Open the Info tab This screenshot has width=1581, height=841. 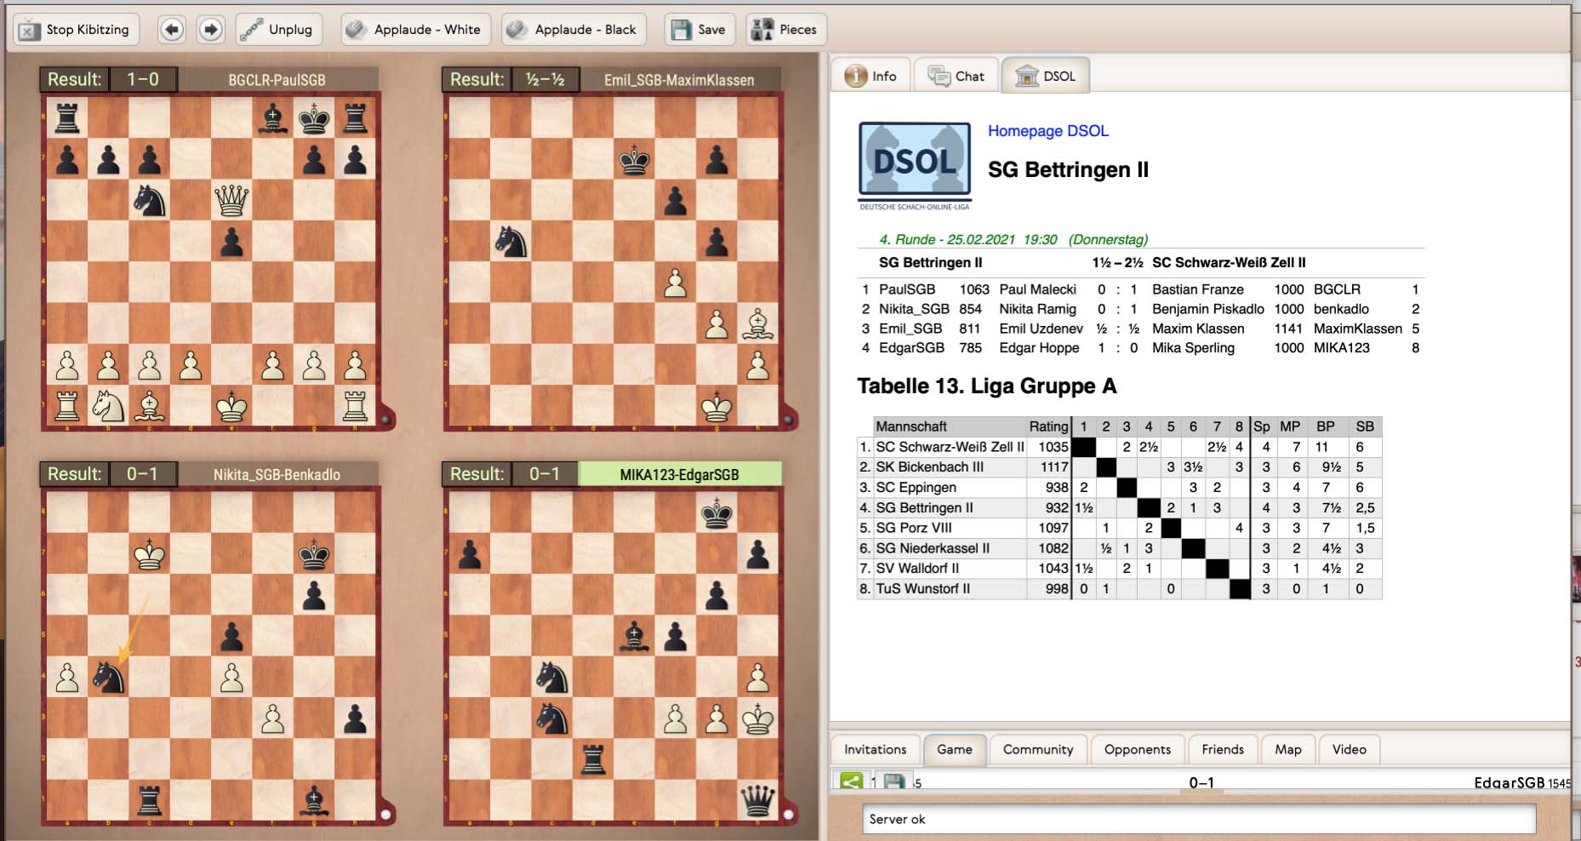tap(869, 75)
